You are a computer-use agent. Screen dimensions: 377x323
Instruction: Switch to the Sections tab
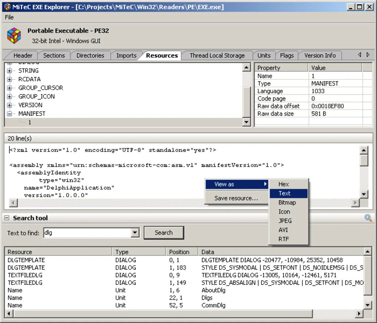click(54, 55)
